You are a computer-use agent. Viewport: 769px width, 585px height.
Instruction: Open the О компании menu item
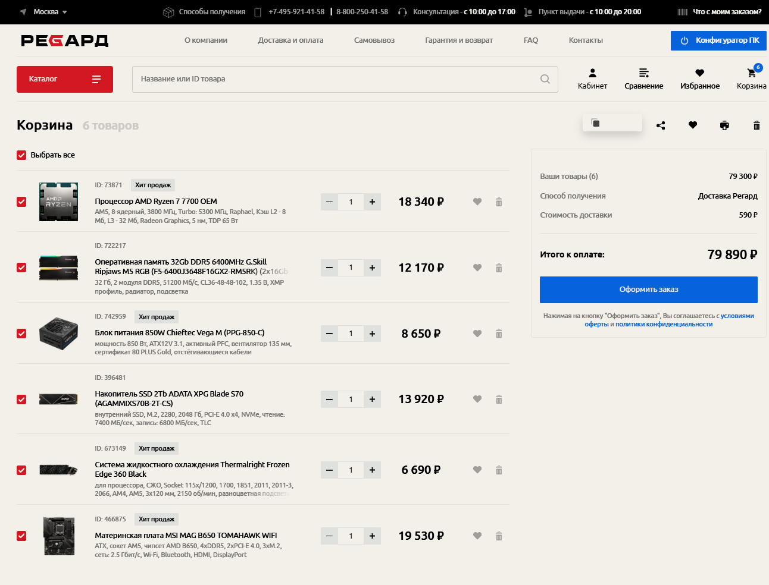206,40
